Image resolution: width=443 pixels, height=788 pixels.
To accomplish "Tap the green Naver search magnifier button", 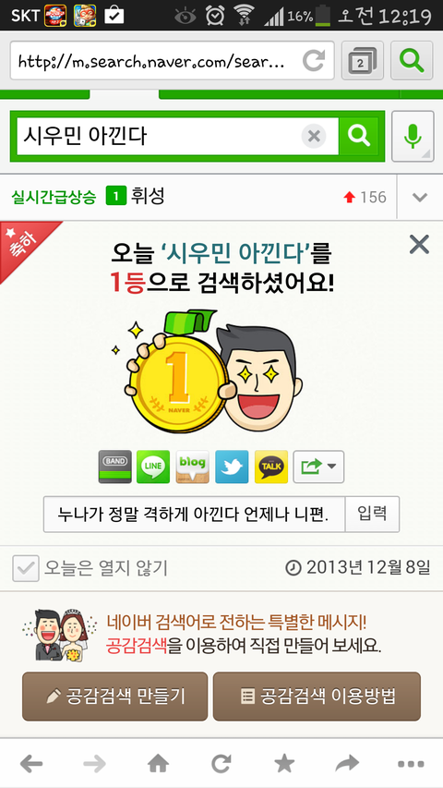I will pos(359,136).
